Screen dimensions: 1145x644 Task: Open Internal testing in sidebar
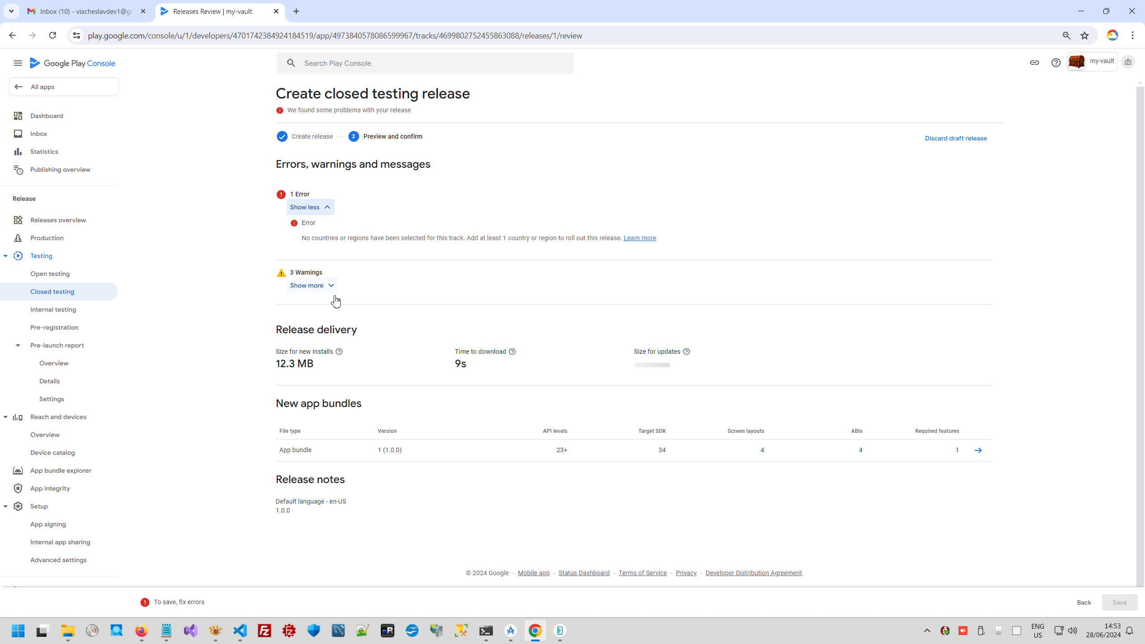(x=53, y=309)
